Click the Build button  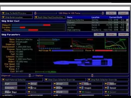111,13
